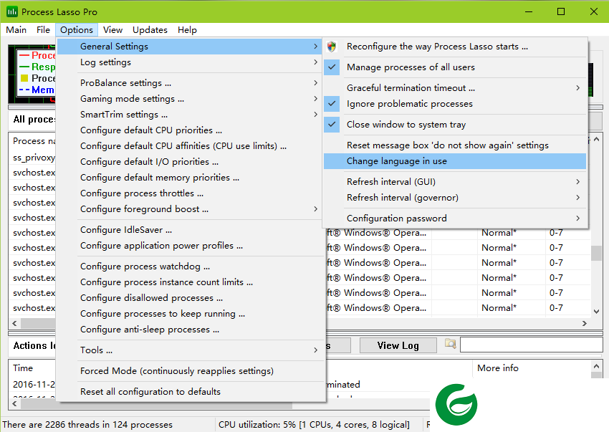
Task: Click the CPU utilization status bar entry
Action: pyautogui.click(x=314, y=425)
